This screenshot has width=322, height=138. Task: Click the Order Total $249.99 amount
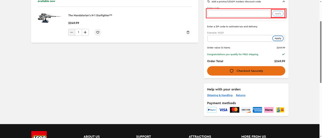(280, 61)
